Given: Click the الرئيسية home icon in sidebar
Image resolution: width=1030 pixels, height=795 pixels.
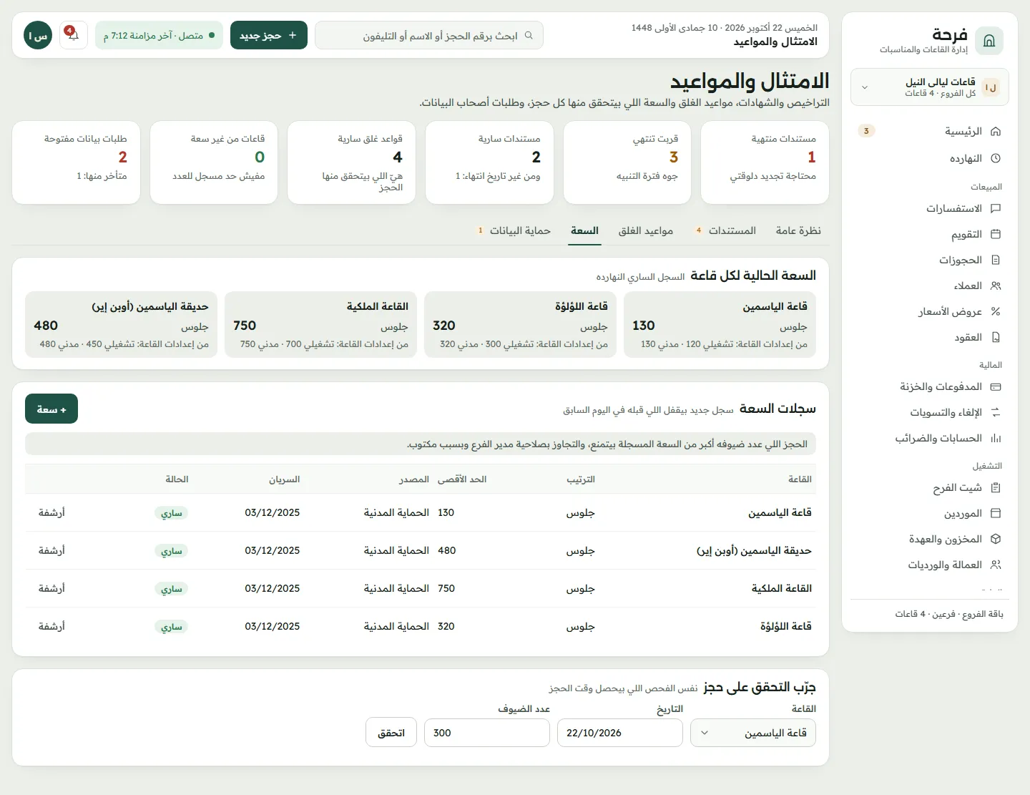Looking at the screenshot, I should click(996, 132).
